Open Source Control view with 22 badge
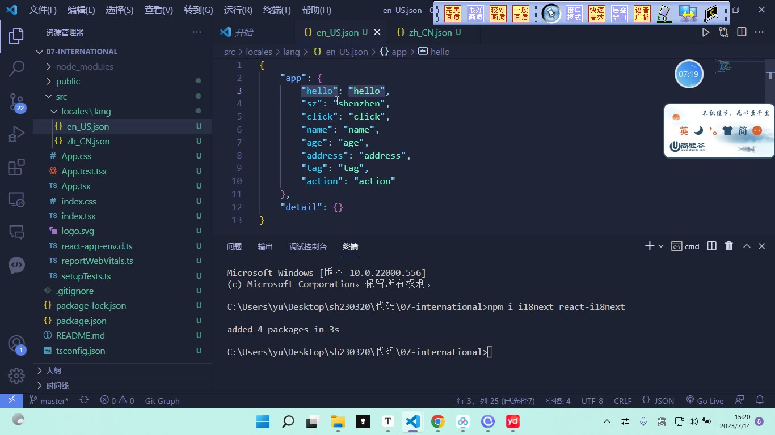775x435 pixels. (x=16, y=102)
